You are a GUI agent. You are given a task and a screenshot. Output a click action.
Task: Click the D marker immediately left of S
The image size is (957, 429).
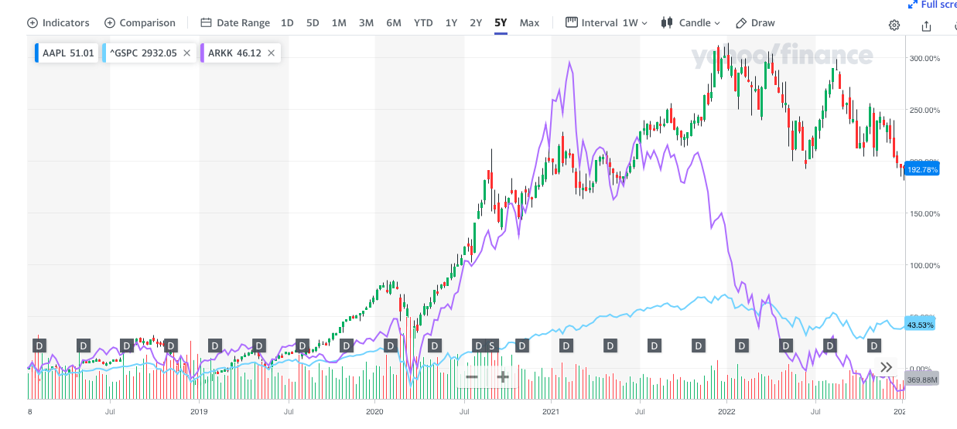coord(478,345)
